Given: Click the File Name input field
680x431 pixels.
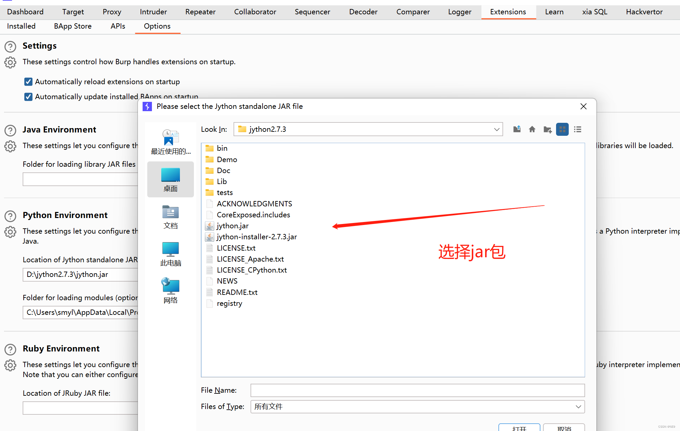Looking at the screenshot, I should (x=417, y=390).
